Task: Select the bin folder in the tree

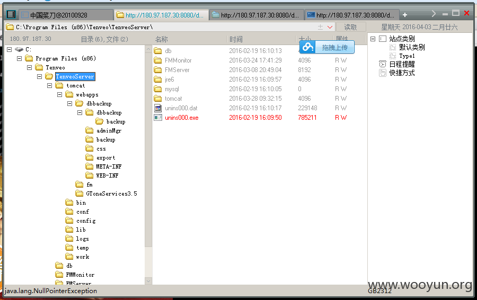Action: [81, 202]
